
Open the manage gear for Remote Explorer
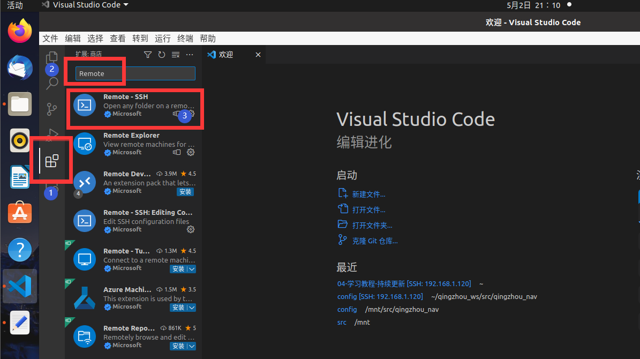coord(191,152)
